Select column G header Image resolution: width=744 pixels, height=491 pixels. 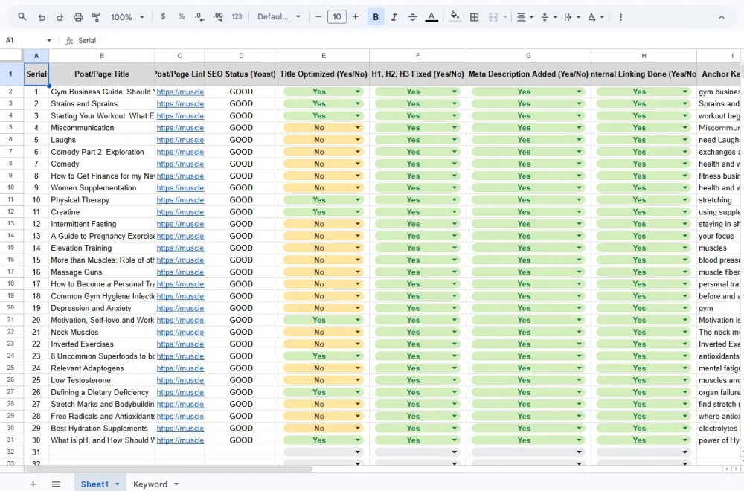(528, 56)
